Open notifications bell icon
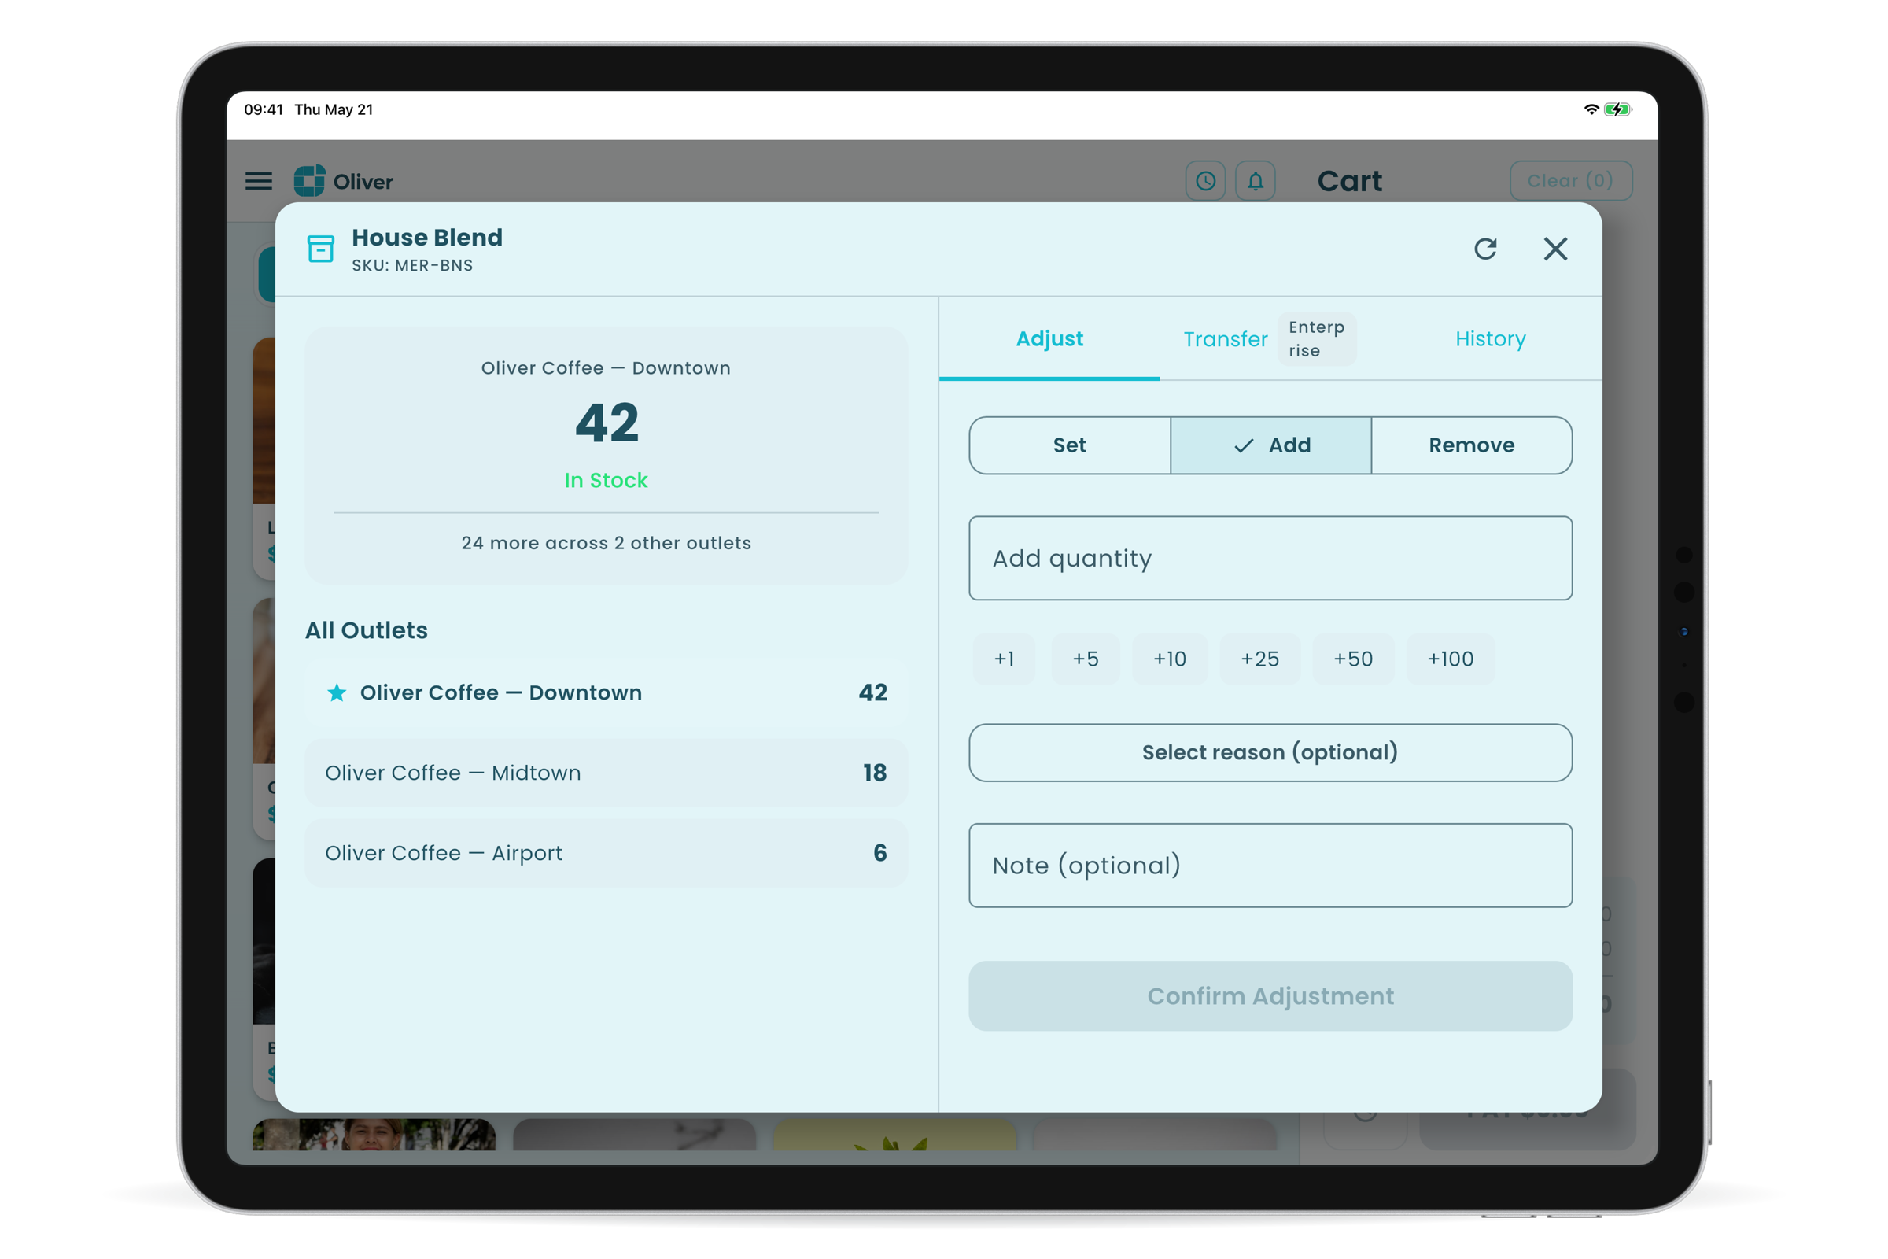Image resolution: width=1888 pixels, height=1259 pixels. pos(1256,181)
